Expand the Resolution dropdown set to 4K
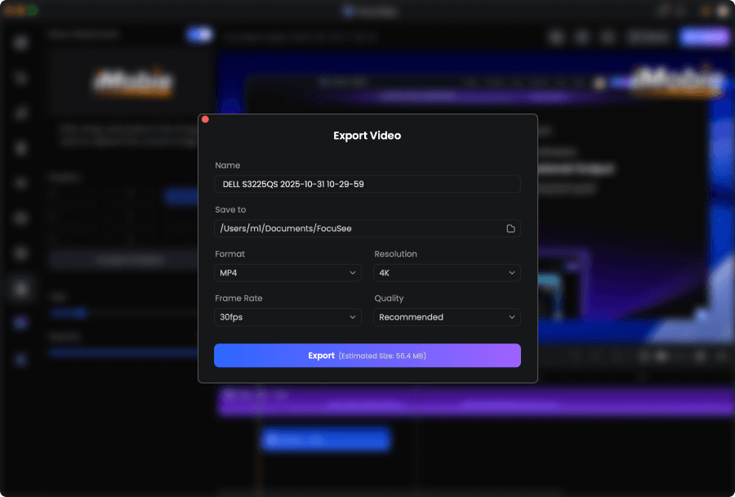Viewport: 735px width, 497px height. pos(447,273)
